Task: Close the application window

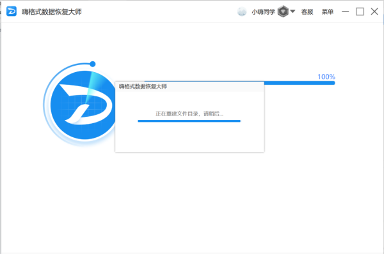Action: point(374,11)
